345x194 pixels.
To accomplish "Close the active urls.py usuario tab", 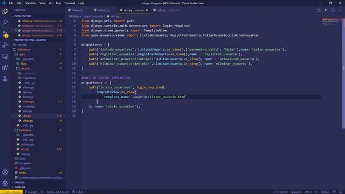I will coord(147,10).
